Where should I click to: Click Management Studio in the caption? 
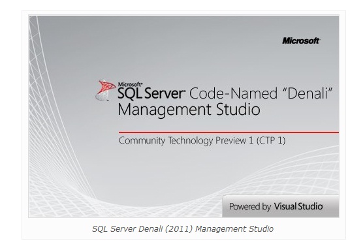[234, 228]
